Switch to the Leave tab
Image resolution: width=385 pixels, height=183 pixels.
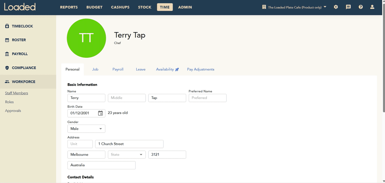click(x=141, y=69)
